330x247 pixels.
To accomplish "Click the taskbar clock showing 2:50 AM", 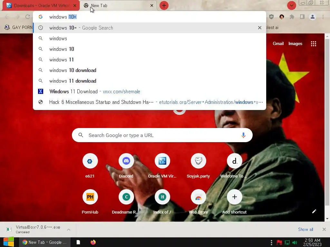I will point(312,242).
